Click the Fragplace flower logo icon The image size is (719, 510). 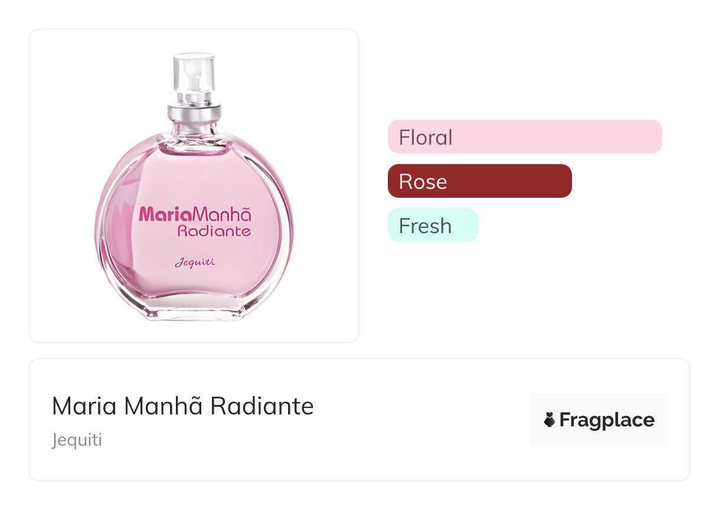550,420
